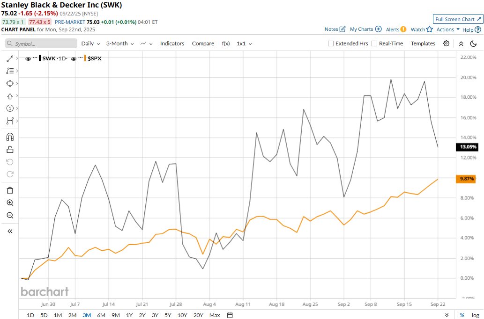The image size is (484, 319).
Task: Toggle lock on chart drawings
Action: (x=10, y=150)
